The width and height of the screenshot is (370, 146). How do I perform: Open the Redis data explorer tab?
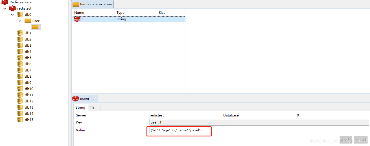pos(93,4)
